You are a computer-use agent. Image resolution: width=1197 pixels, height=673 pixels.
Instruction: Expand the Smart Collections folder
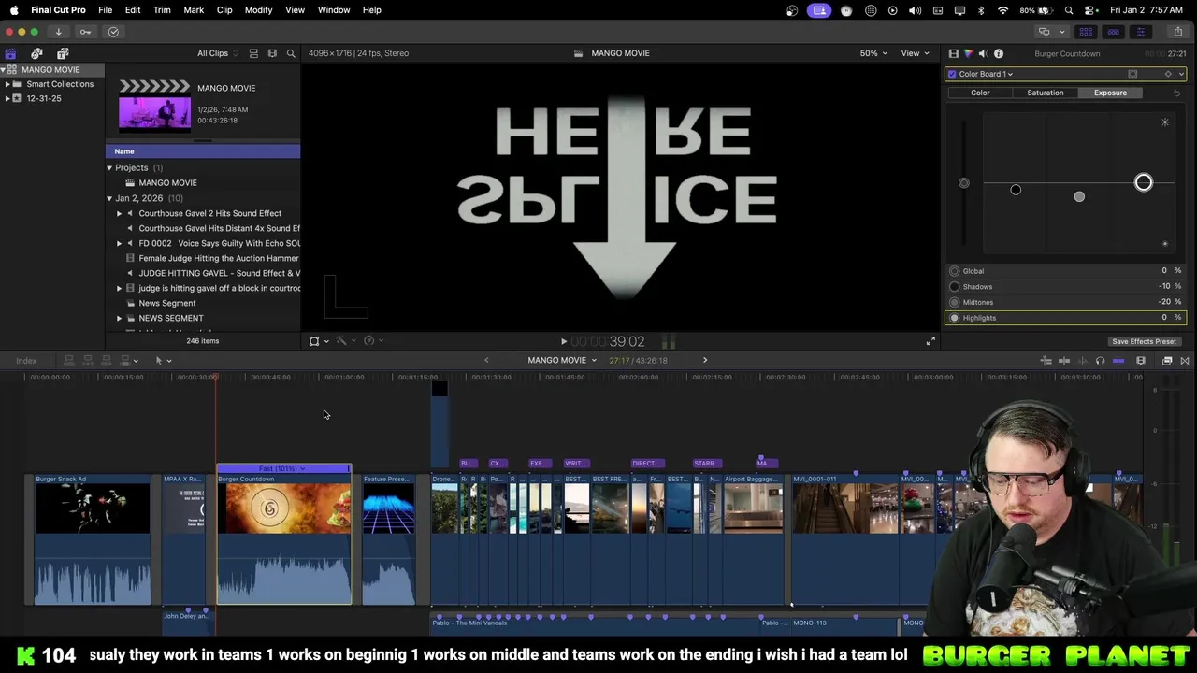7,84
